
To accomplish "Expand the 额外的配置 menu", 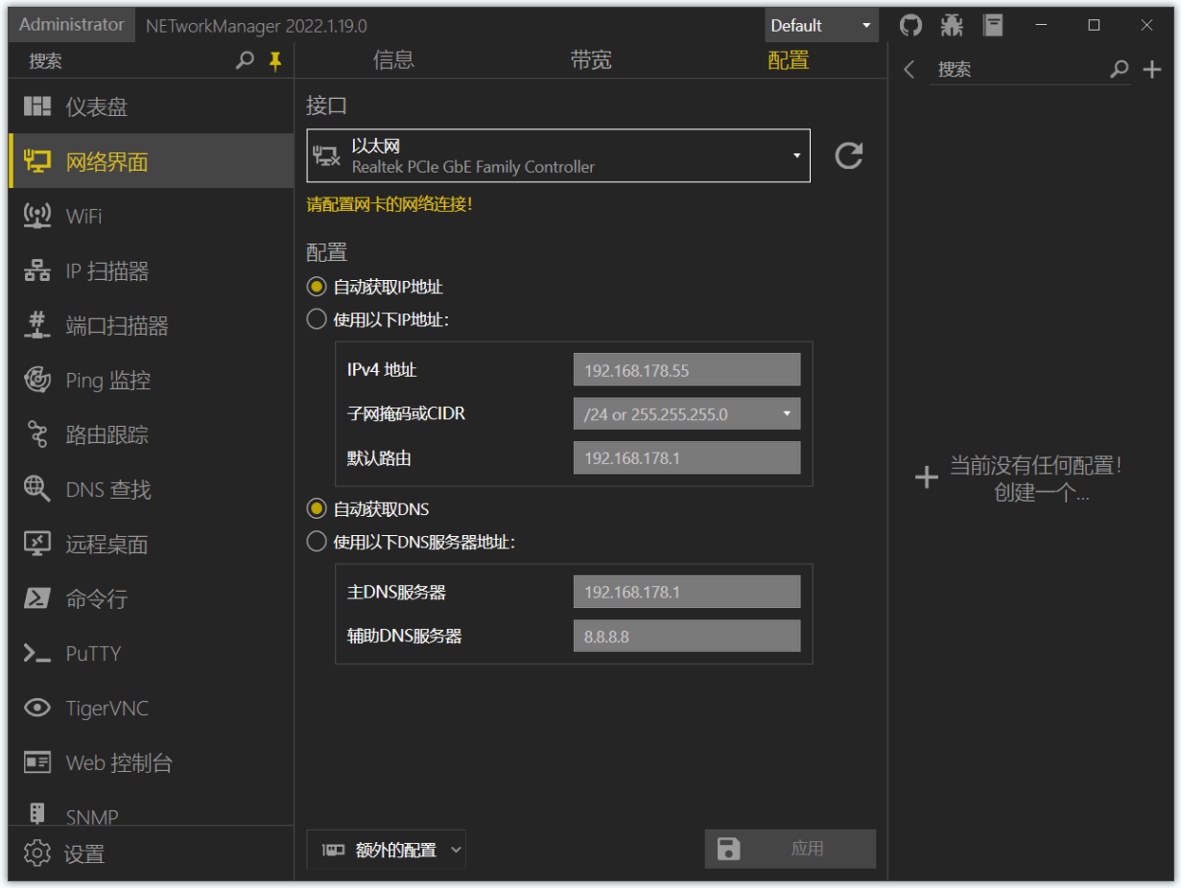I will (x=386, y=850).
